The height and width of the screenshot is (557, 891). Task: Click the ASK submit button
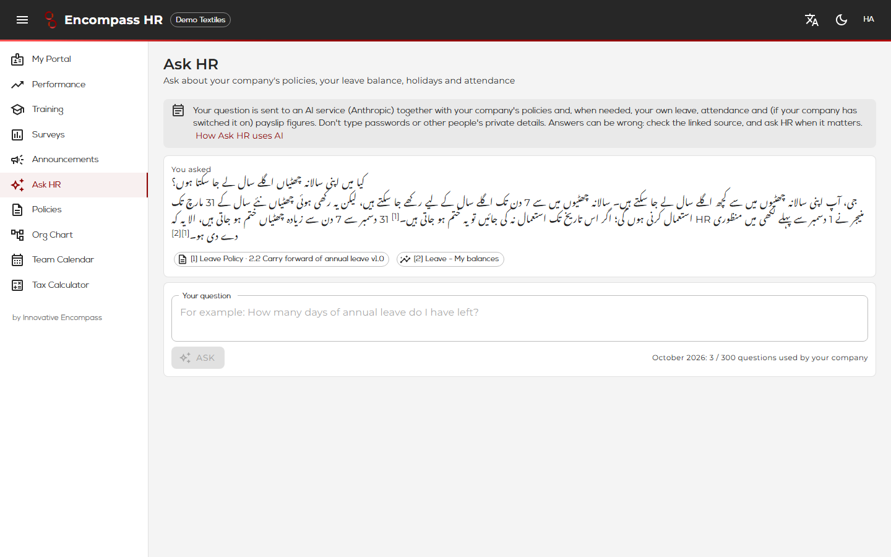point(198,358)
